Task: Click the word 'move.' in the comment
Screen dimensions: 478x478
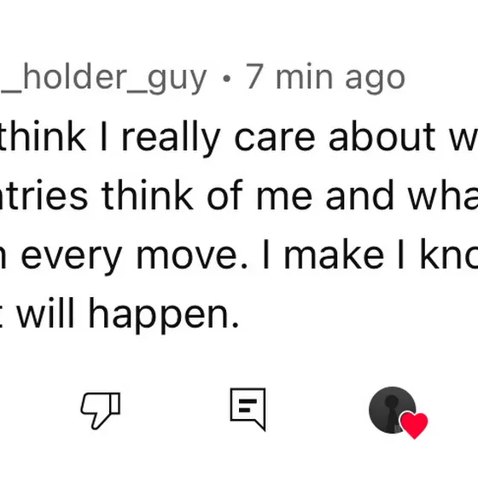Action: [x=192, y=257]
